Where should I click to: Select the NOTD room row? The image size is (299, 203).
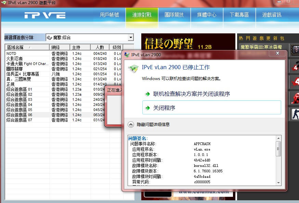64,53
